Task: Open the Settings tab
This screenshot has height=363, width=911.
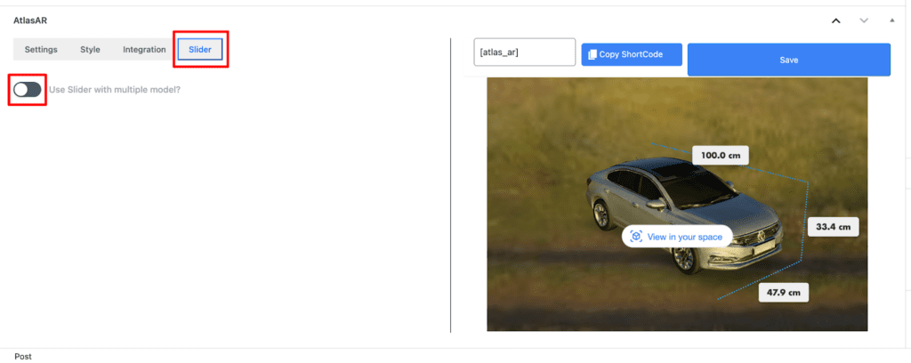Action: 41,50
